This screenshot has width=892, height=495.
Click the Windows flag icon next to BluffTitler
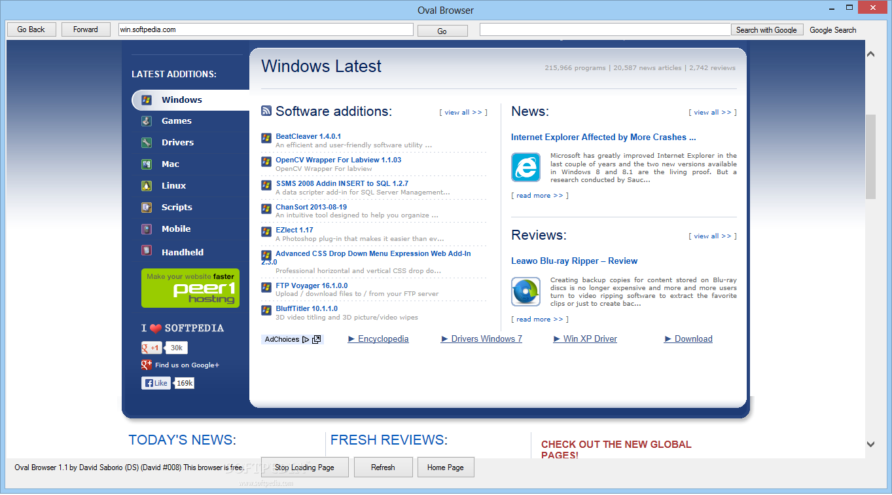click(x=266, y=310)
